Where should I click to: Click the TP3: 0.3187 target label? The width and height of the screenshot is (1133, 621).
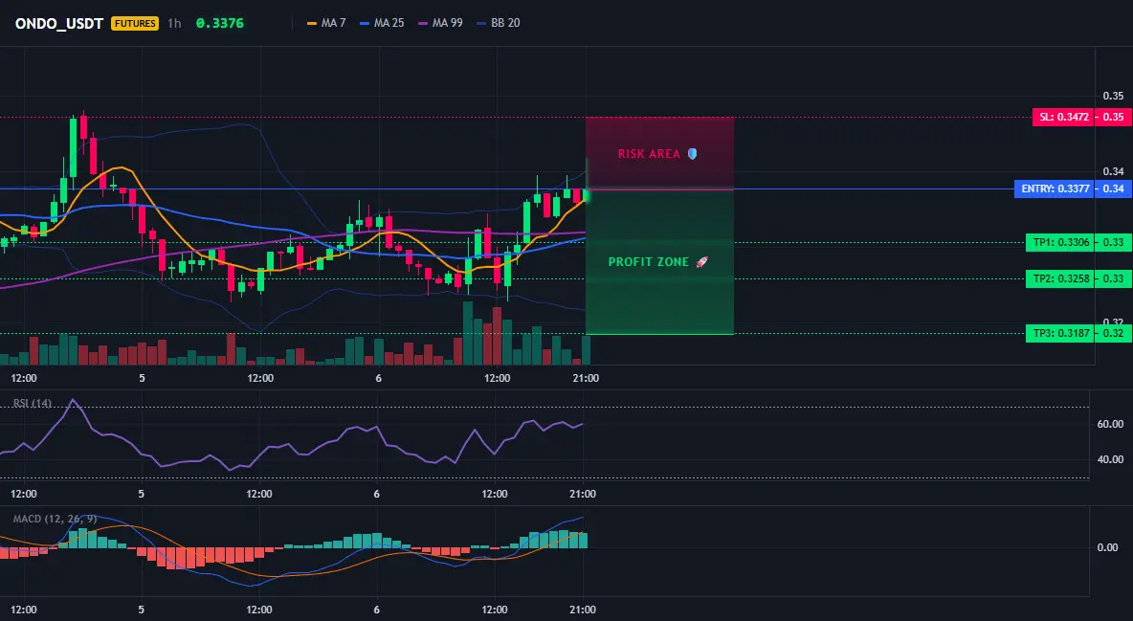[1060, 333]
